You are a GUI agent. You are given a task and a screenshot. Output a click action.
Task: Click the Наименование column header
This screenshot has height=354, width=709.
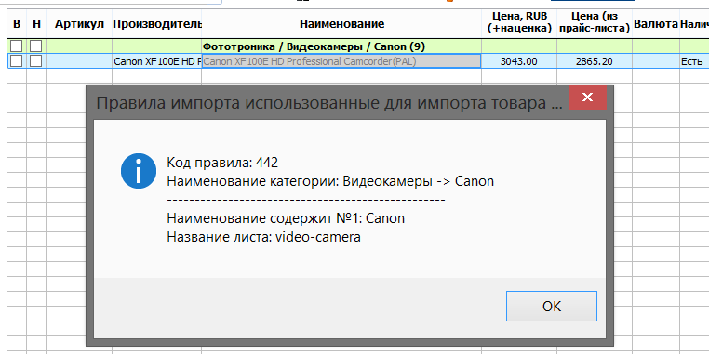[x=341, y=24]
